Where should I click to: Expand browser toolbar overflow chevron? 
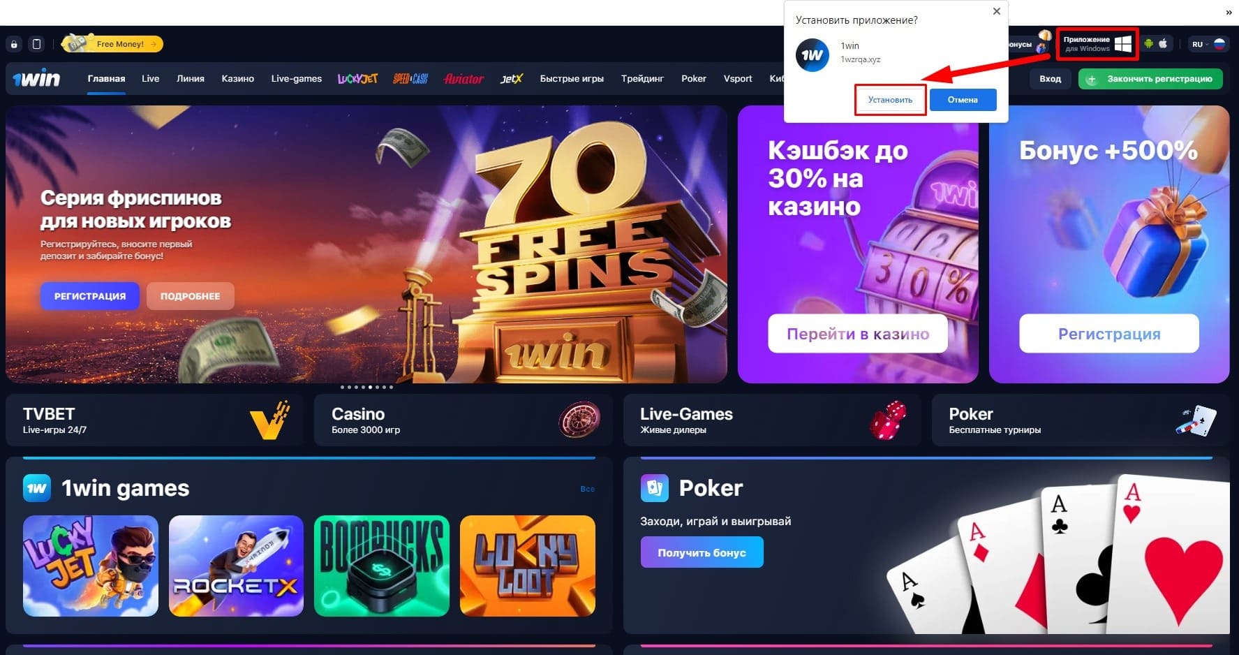point(1229,12)
